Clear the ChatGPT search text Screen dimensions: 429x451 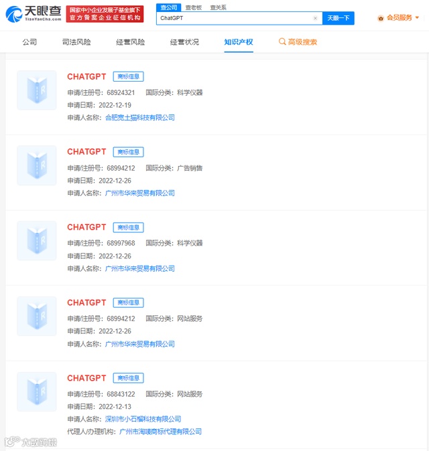point(315,18)
